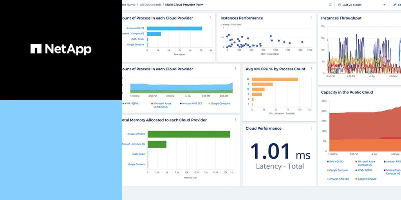Screen dimensions: 401x200
Task: Open Cloud Performance widget three-dot menu
Action: (x=311, y=128)
